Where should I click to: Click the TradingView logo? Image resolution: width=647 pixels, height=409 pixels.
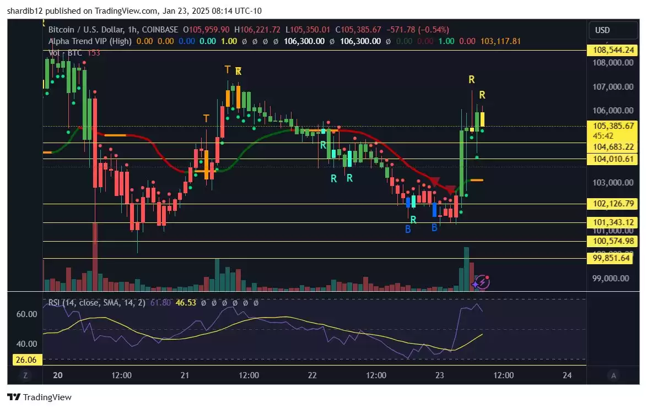pyautogui.click(x=39, y=397)
